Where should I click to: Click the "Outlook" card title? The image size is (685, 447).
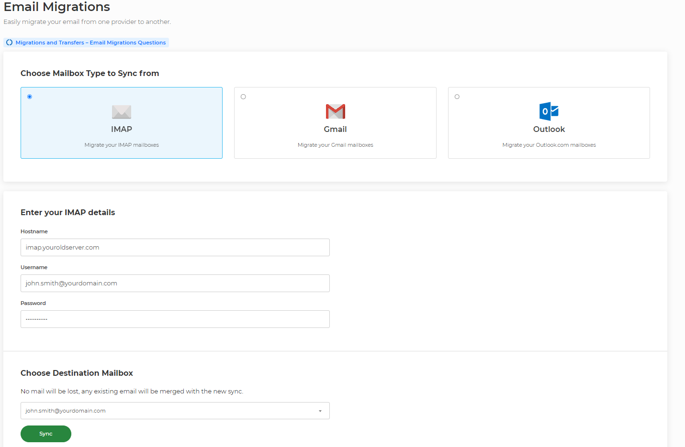pyautogui.click(x=549, y=129)
